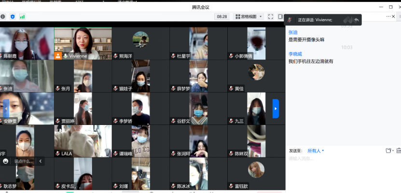Screen dimensions: 401x193
Task: Click the green microphone icon beside Vivienne
Action: tap(66, 56)
